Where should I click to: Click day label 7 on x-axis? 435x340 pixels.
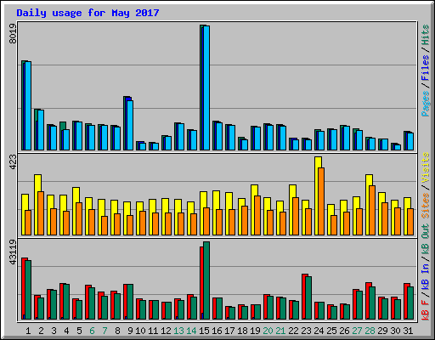point(105,331)
